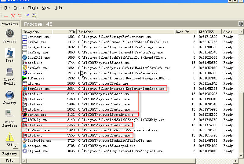
Task: Select the TSCHelp.exe process row
Action: 130,120
